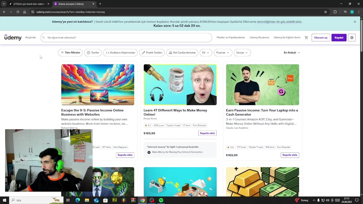This screenshot has width=363, height=204.
Task: Click the play icon beside Make Money for Sharing
Action: click(x=149, y=152)
